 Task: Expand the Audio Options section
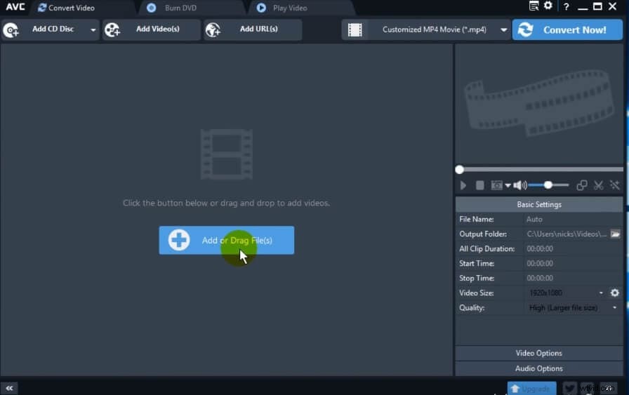[539, 368]
